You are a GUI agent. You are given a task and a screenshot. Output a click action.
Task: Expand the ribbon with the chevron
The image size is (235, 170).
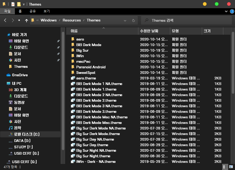click(x=226, y=11)
